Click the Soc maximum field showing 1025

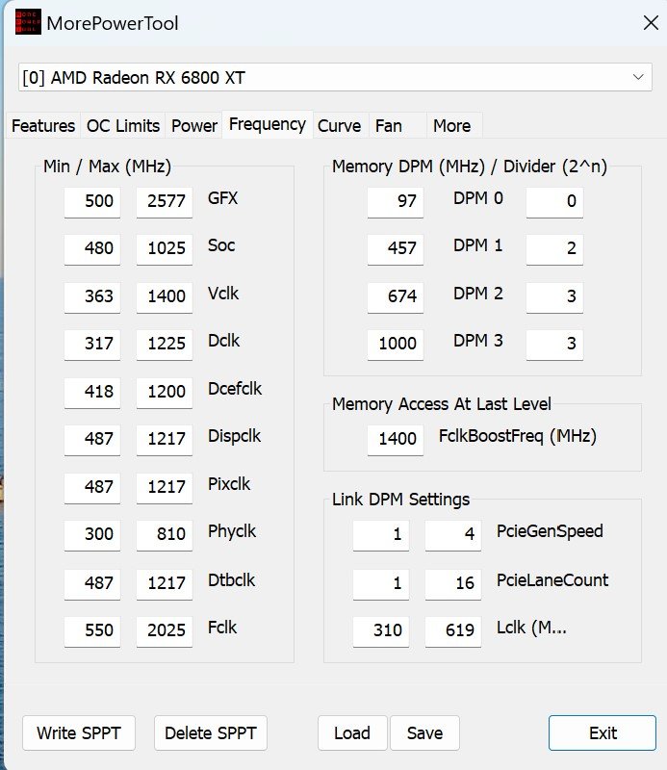165,248
